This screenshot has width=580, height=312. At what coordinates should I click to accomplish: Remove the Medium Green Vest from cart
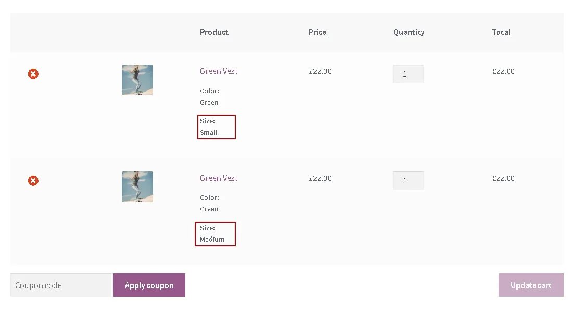33,181
